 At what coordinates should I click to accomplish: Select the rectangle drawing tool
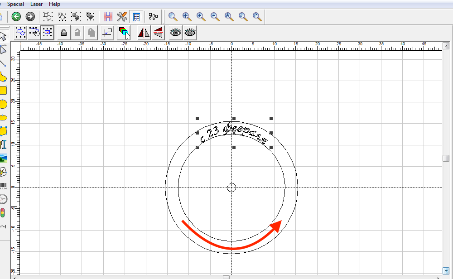pyautogui.click(x=3, y=90)
